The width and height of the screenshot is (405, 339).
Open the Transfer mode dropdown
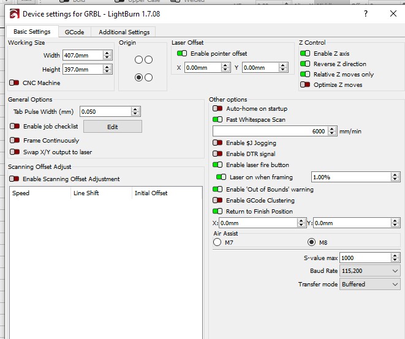370,285
